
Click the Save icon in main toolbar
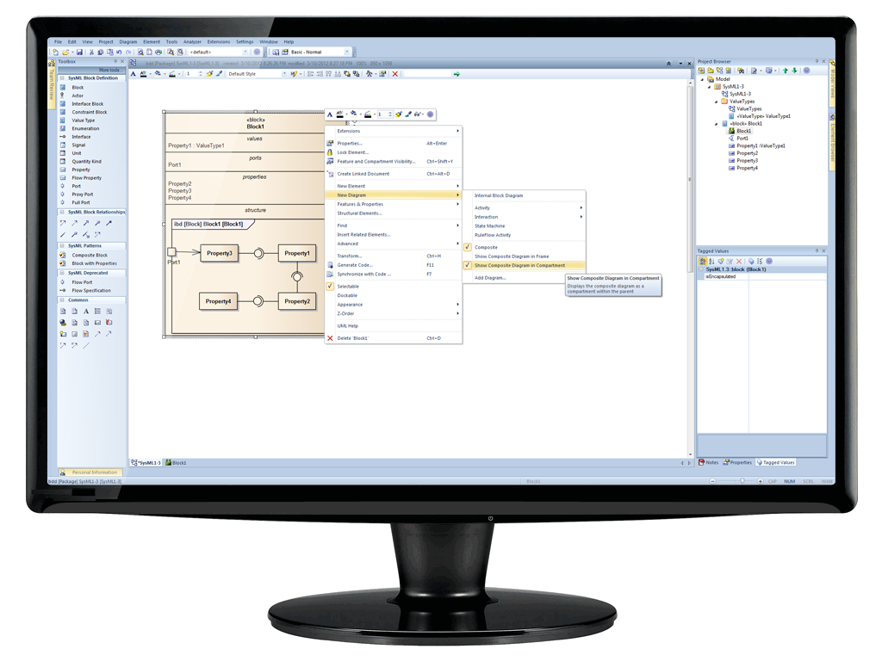[79, 53]
